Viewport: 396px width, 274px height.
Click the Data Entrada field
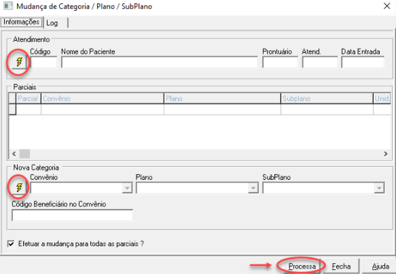(x=363, y=62)
